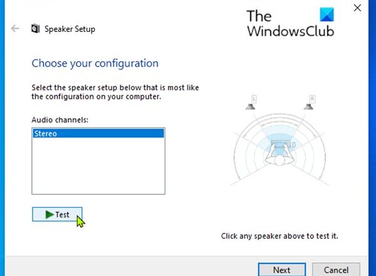
Task: Click TheWindowsClub logo square
Action: [x=326, y=15]
